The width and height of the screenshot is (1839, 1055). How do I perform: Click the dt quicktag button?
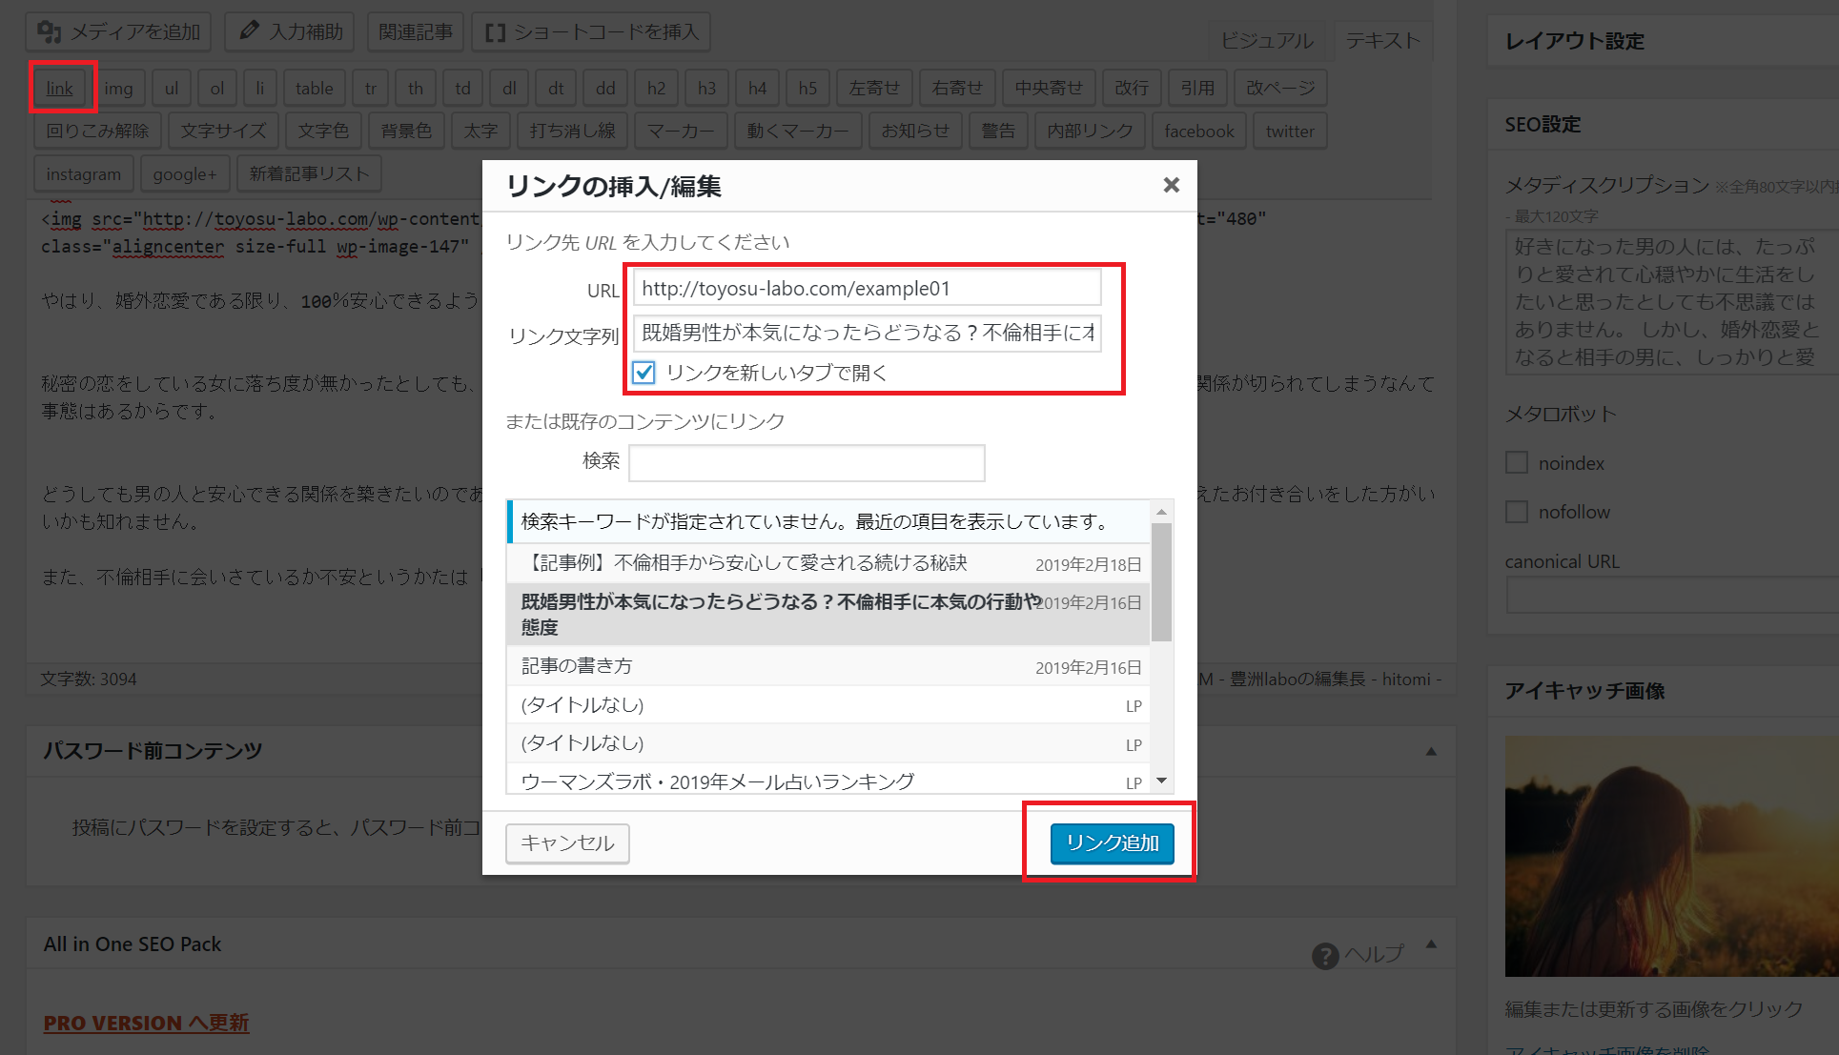[556, 88]
